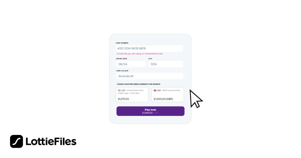The height and width of the screenshot is (158, 301).
Task: Click the LottieFiles logo icon
Action: [17, 141]
